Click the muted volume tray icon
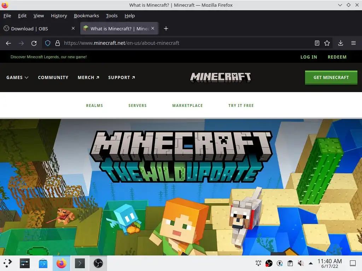This screenshot has width=362, height=271. pyautogui.click(x=300, y=263)
